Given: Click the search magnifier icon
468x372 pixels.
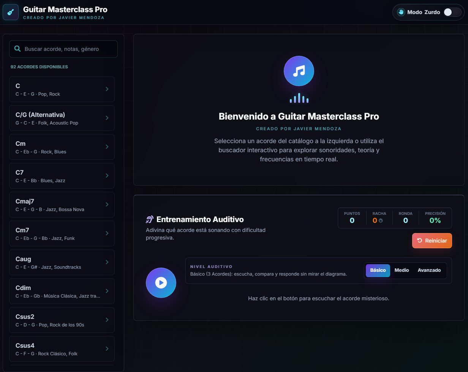Looking at the screenshot, I should pos(17,49).
